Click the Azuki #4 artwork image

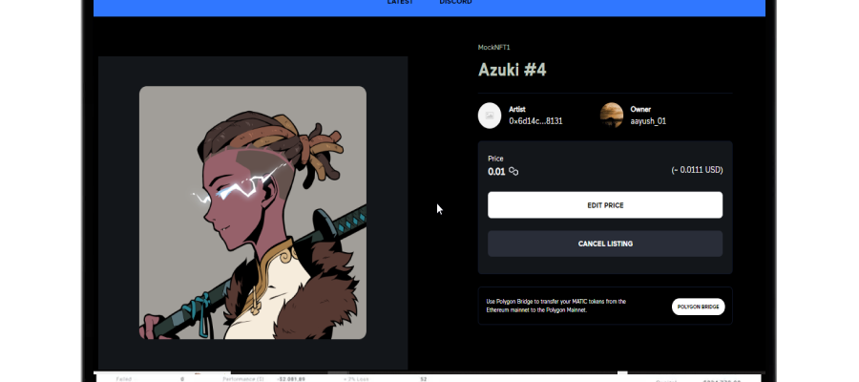coord(253,212)
